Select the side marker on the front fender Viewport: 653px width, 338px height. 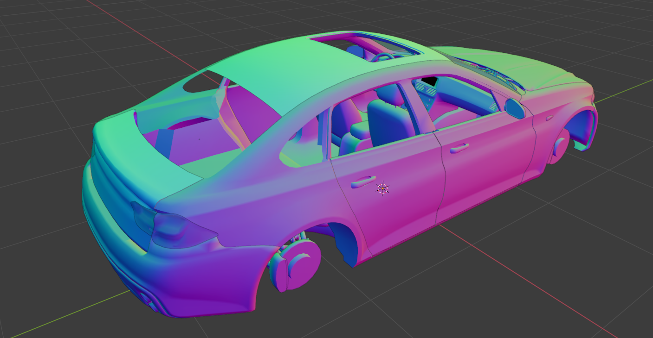pos(550,118)
